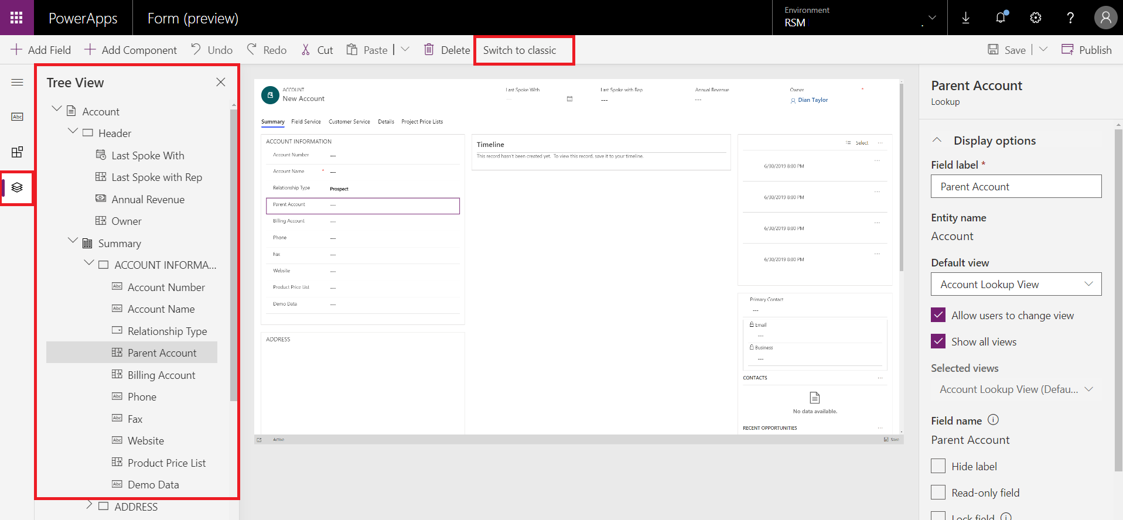This screenshot has height=520, width=1123.
Task: Toggle the Show all views checkbox
Action: [x=938, y=341]
